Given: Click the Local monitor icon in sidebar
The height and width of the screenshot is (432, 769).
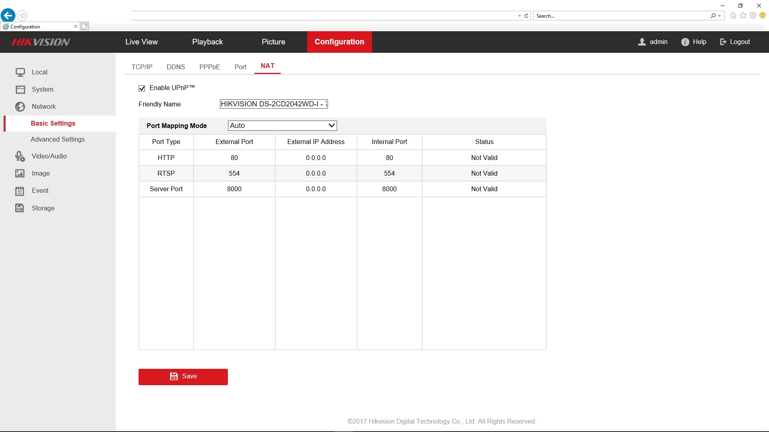Looking at the screenshot, I should point(20,72).
